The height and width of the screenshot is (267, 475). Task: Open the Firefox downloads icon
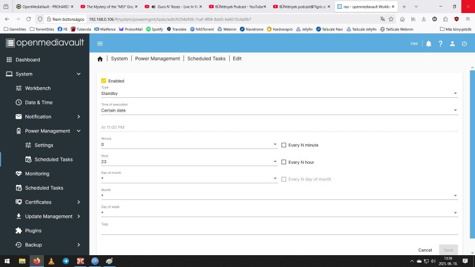point(424,19)
